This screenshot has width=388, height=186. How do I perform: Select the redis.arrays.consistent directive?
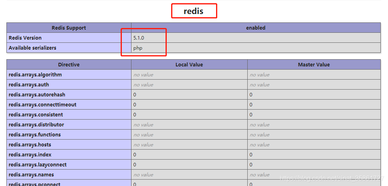(x=36, y=115)
